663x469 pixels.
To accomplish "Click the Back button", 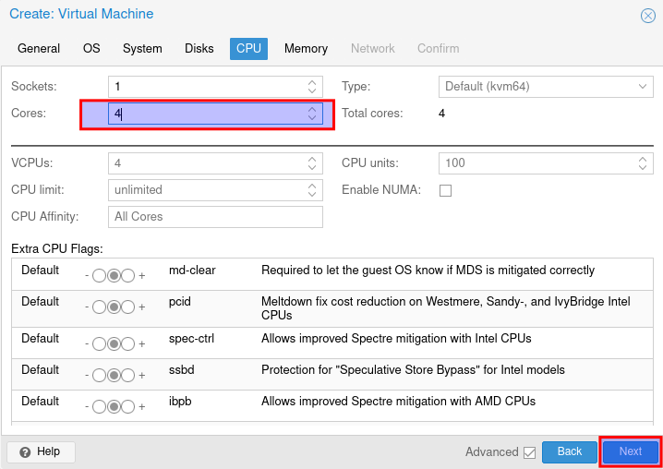I will [570, 451].
